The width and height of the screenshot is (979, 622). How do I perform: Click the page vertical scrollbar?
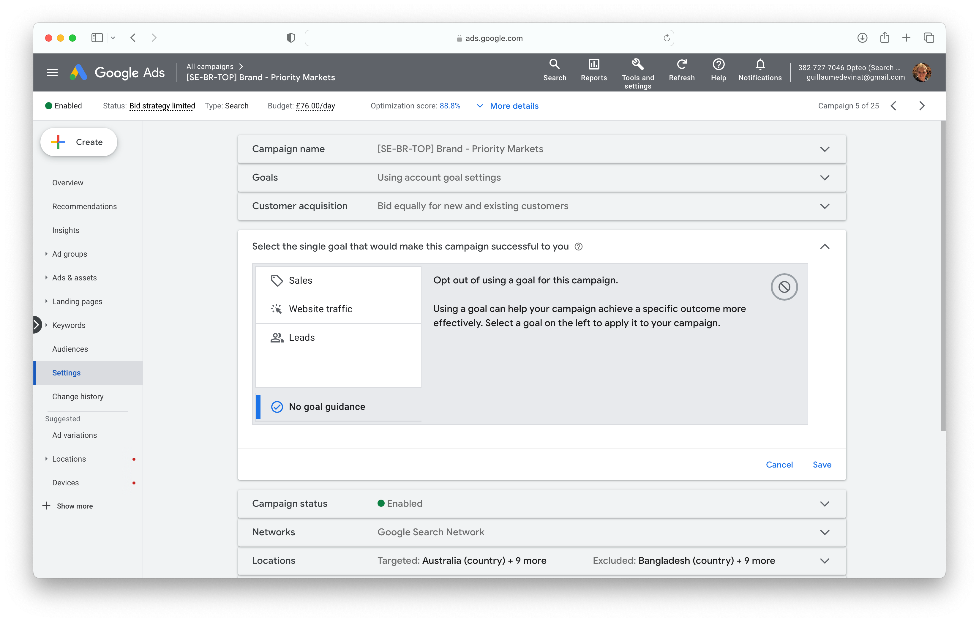(x=943, y=277)
